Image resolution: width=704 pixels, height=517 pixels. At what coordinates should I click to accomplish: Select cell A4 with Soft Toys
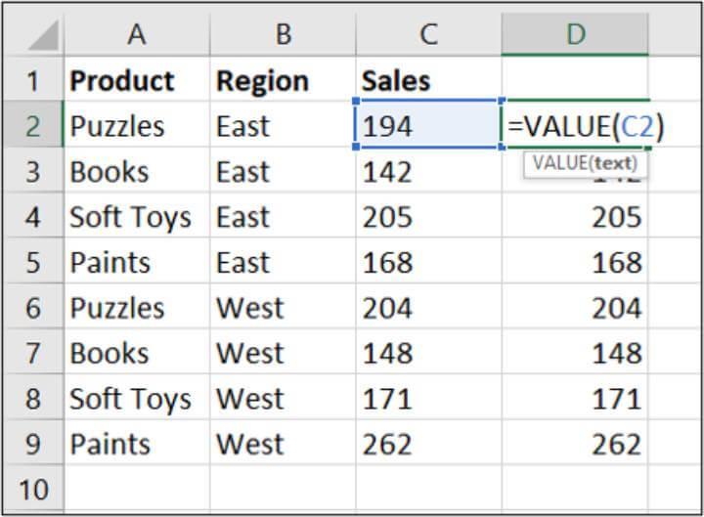tap(136, 217)
